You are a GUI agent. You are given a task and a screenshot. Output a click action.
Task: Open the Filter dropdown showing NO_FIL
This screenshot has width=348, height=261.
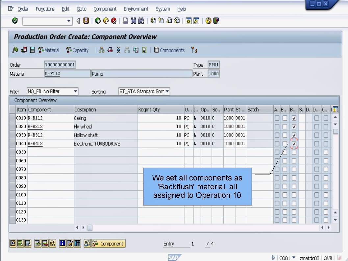[75, 91]
